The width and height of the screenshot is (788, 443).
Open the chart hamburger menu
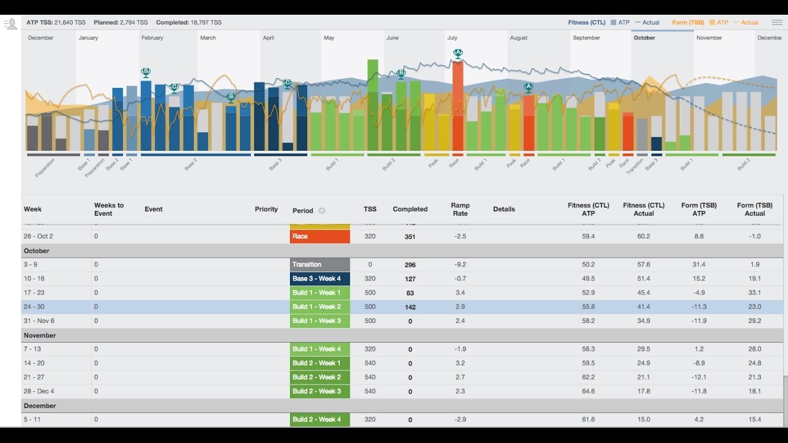[x=777, y=23]
